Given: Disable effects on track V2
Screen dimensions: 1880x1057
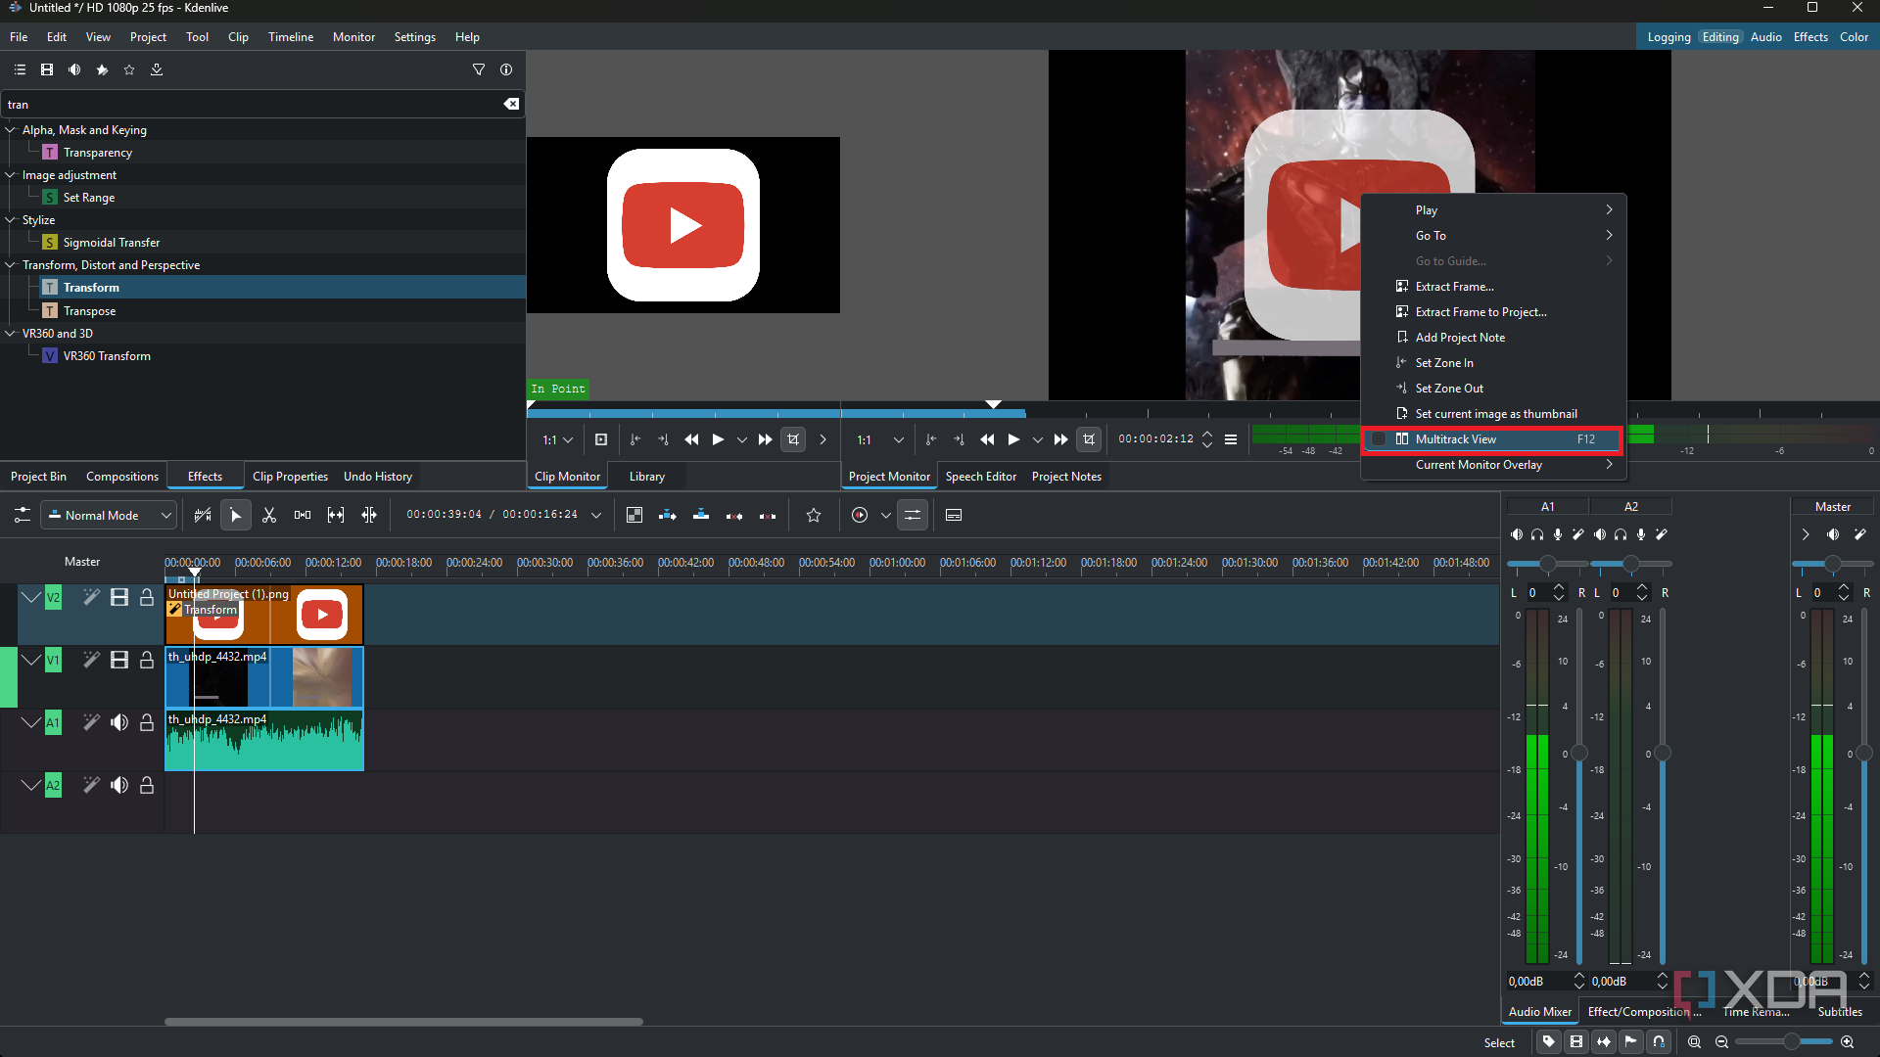Looking at the screenshot, I should (91, 597).
